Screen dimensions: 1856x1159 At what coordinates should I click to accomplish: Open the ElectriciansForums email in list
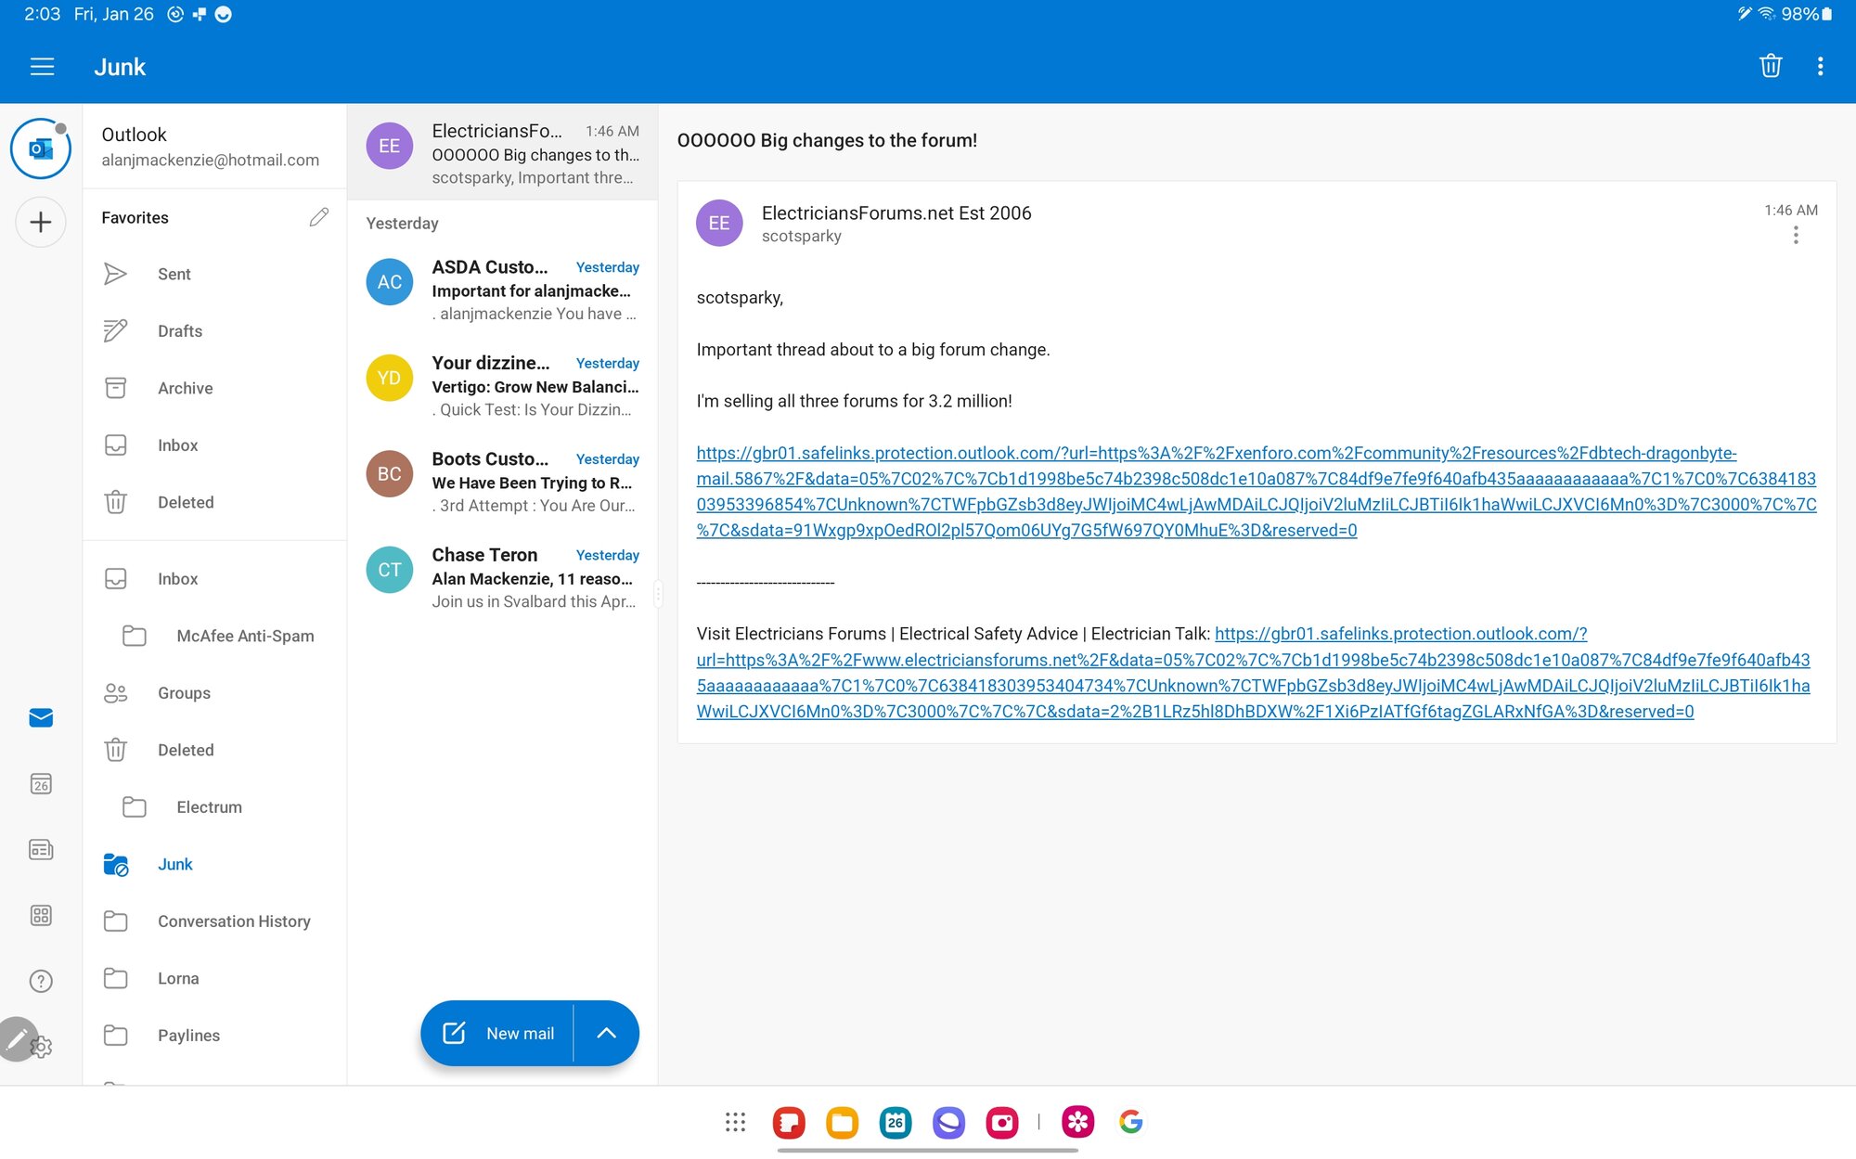(x=502, y=153)
